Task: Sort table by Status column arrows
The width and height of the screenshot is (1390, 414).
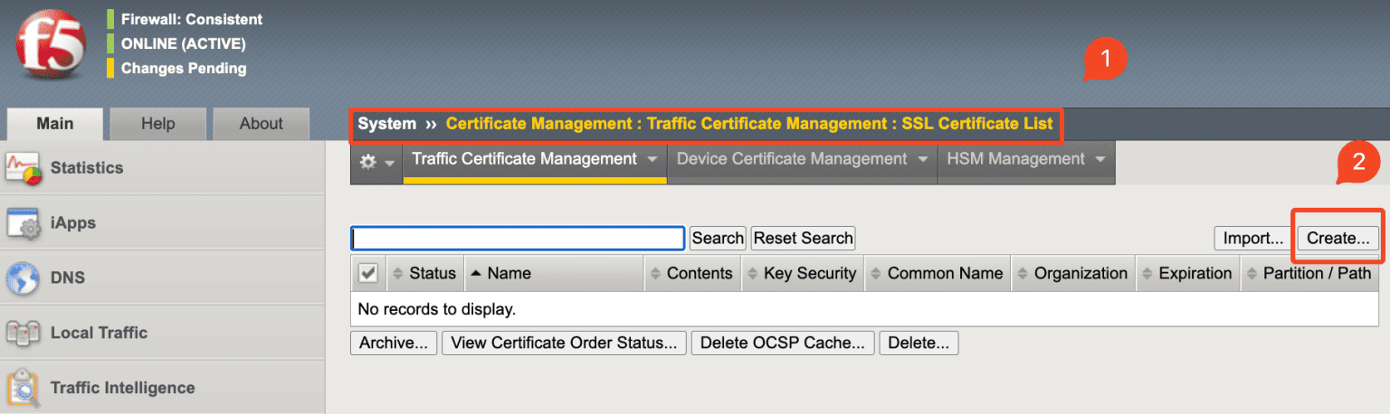Action: coord(397,274)
